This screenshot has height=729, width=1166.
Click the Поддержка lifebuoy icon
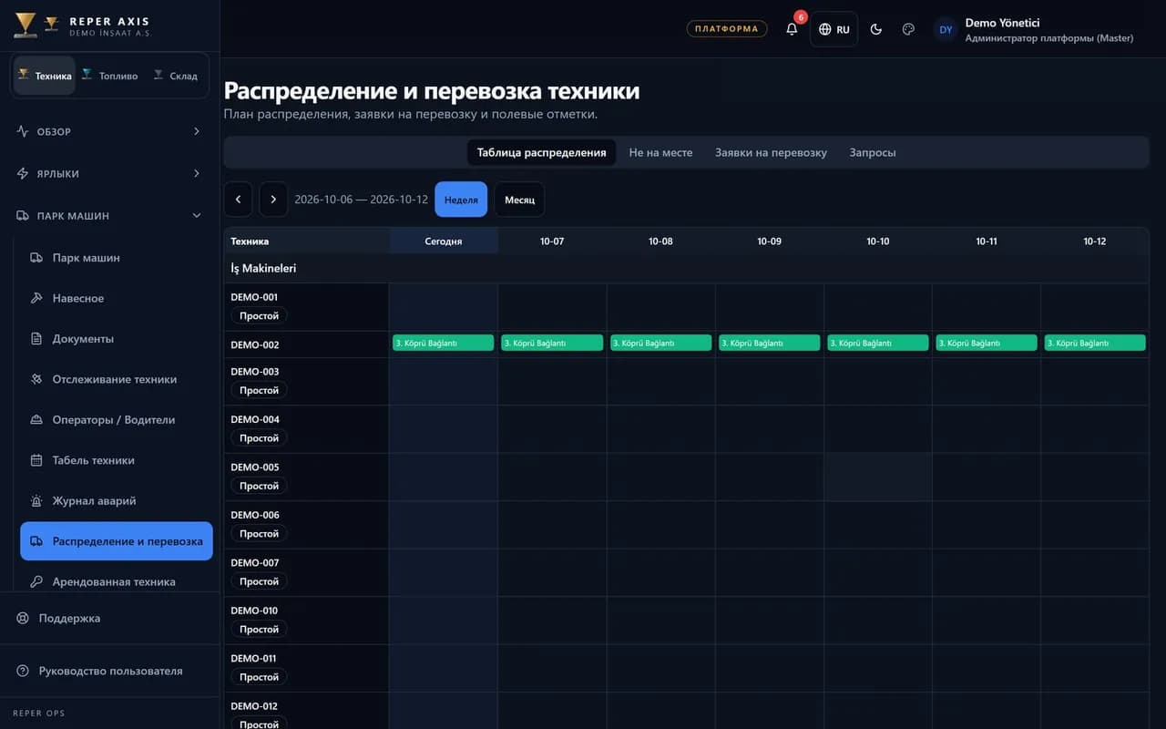click(23, 618)
